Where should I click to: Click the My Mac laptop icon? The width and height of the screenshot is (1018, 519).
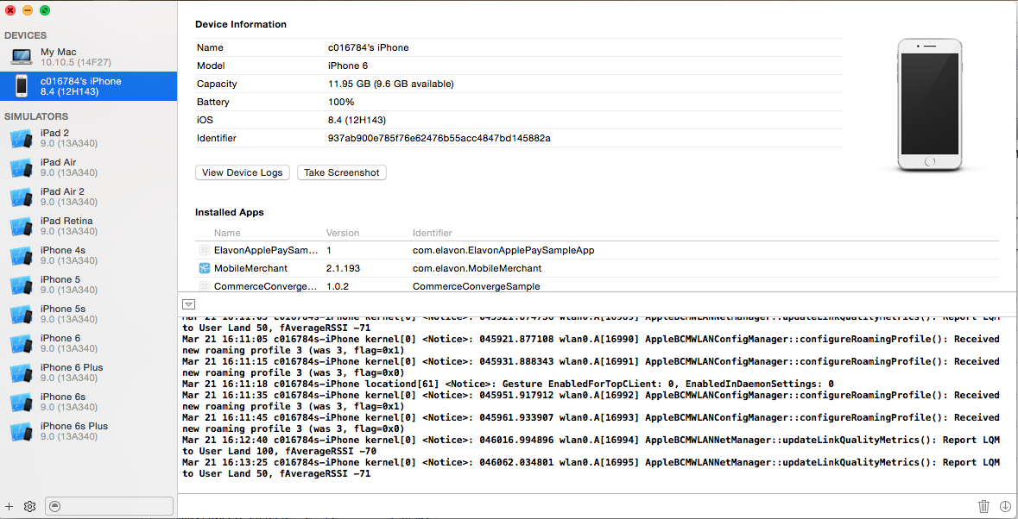(22, 56)
